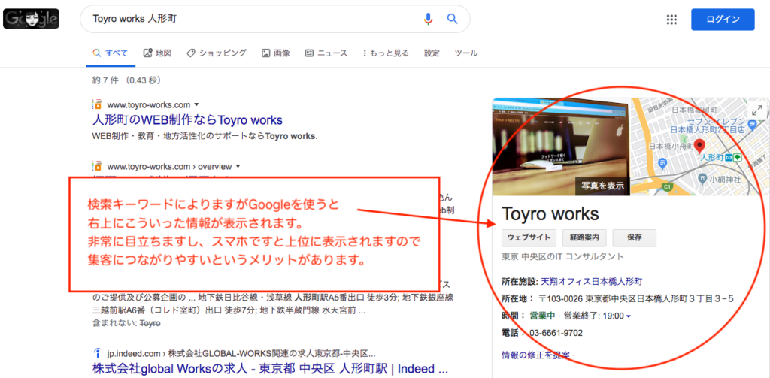Click the red location pin on map
The width and height of the screenshot is (770, 378).
click(x=699, y=146)
